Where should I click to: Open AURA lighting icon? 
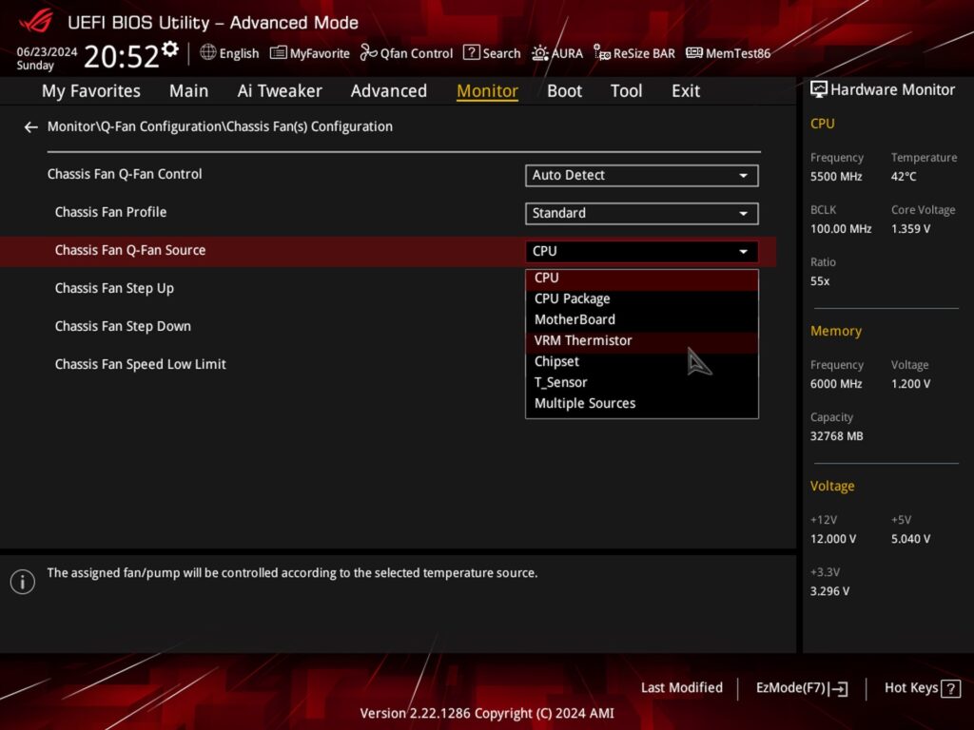click(540, 53)
